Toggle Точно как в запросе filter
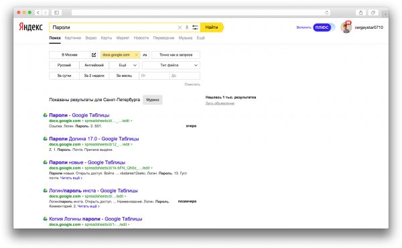Image resolution: width=402 pixels, height=248 pixels. 176,54
